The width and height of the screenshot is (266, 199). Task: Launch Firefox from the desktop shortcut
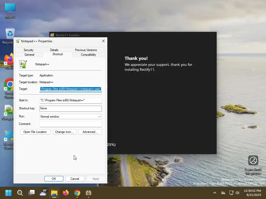click(x=9, y=61)
